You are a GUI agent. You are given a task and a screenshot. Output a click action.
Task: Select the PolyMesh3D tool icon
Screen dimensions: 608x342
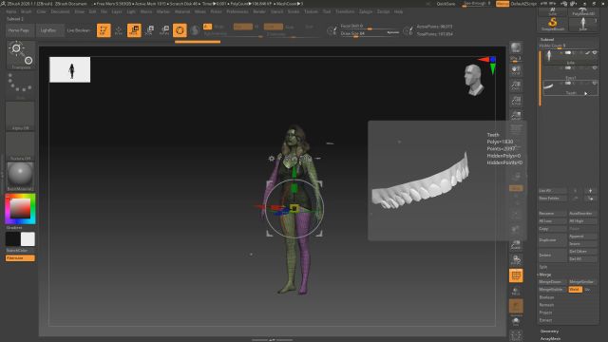pyautogui.click(x=582, y=12)
